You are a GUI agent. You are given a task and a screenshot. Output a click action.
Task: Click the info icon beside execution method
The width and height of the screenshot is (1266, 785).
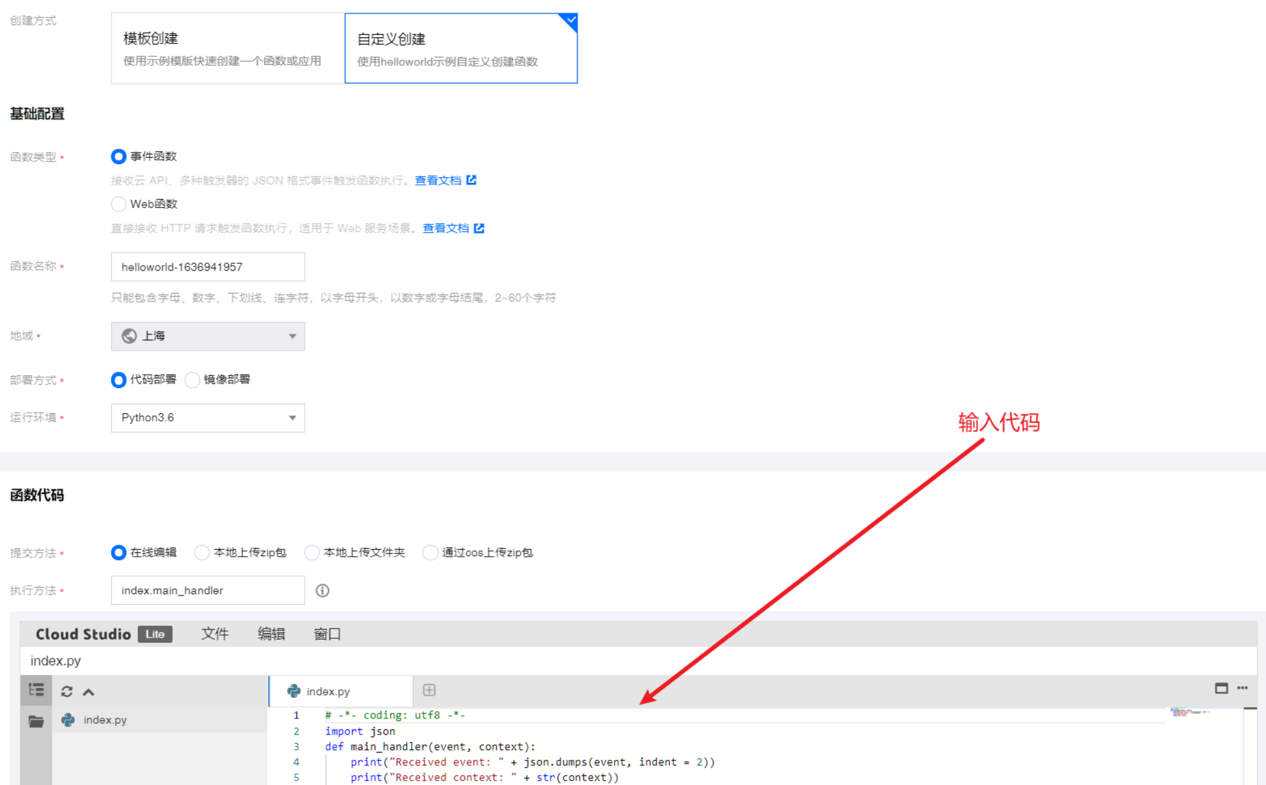[x=322, y=590]
